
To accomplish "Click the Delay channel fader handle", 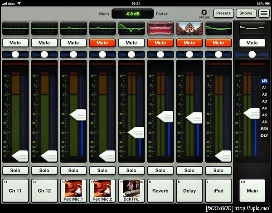I will (x=194, y=118).
